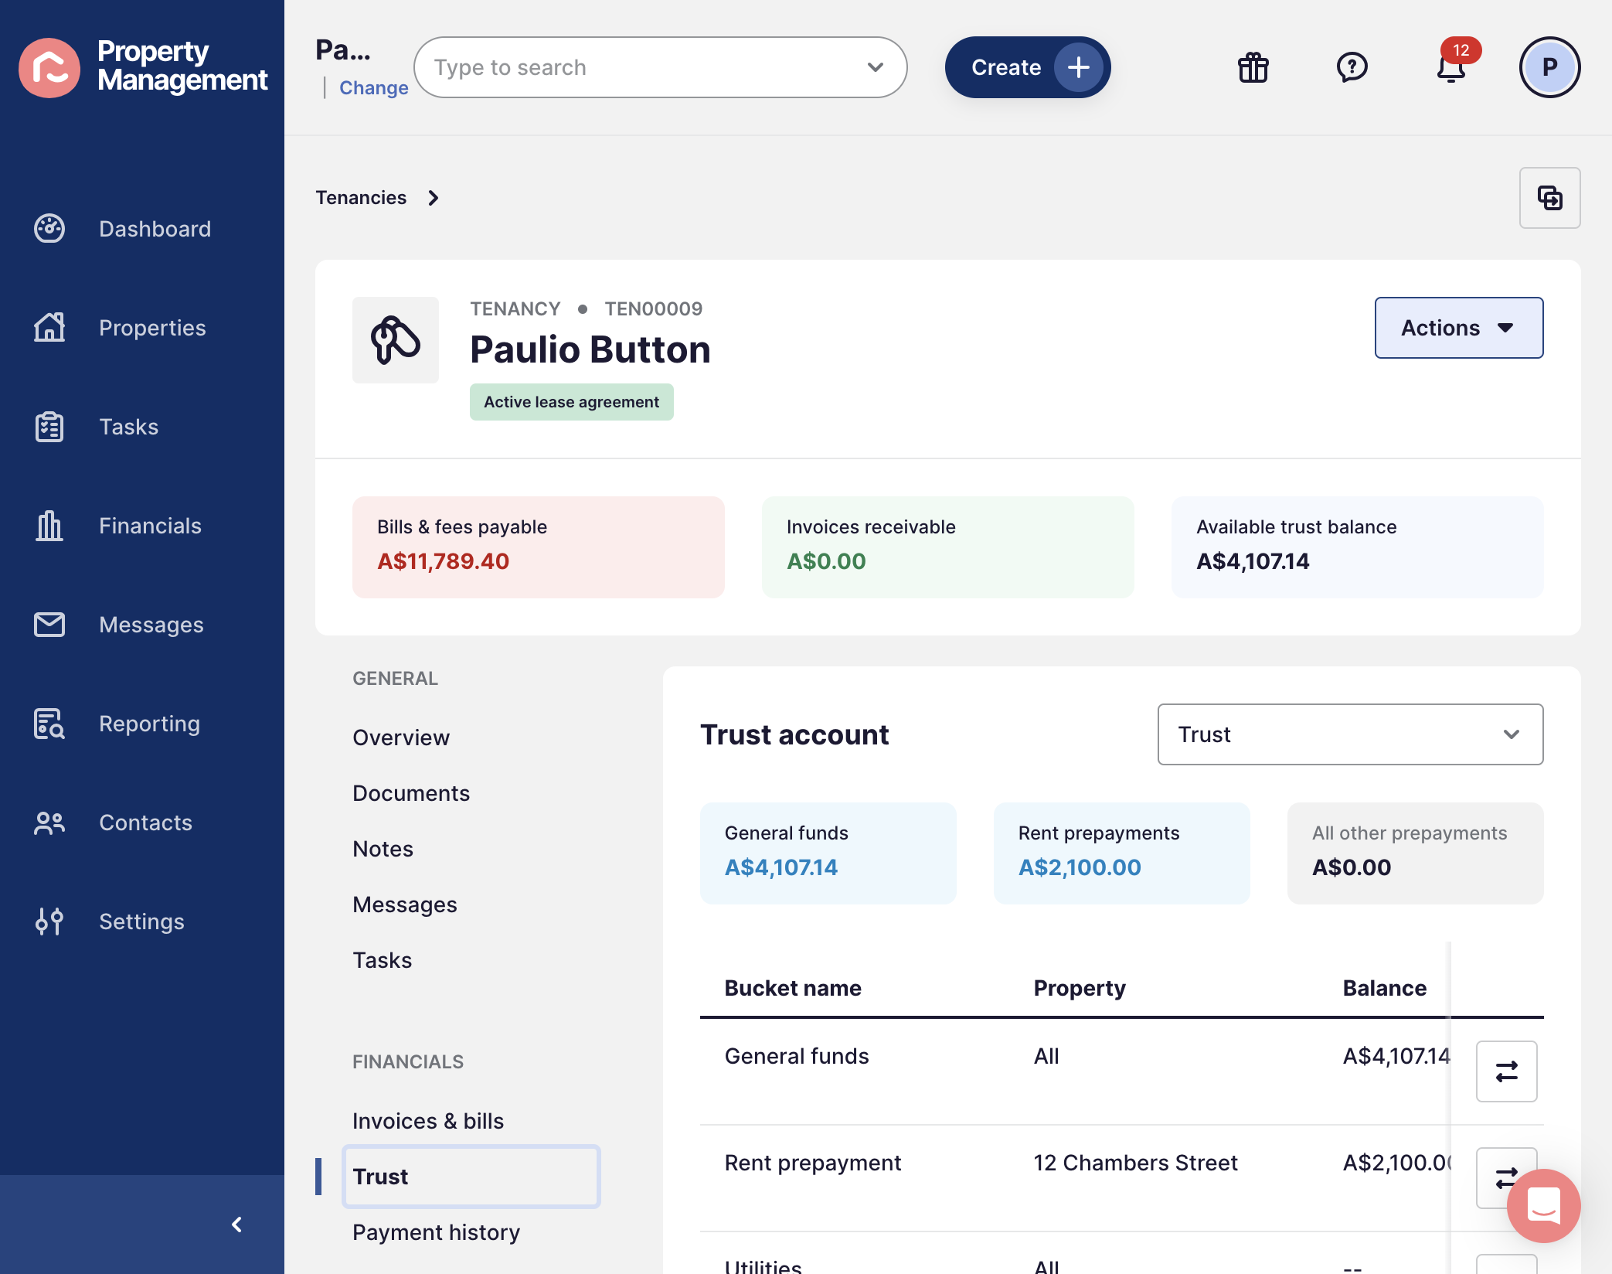Collapse the sidebar with the left arrow
This screenshot has width=1612, height=1274.
(x=237, y=1225)
